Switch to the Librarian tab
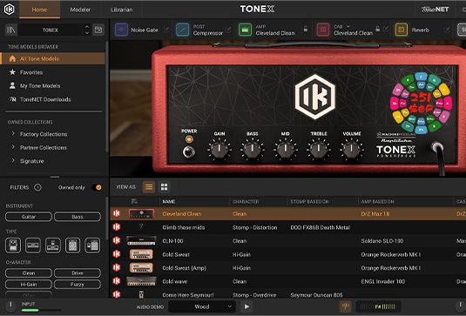 [x=122, y=10]
